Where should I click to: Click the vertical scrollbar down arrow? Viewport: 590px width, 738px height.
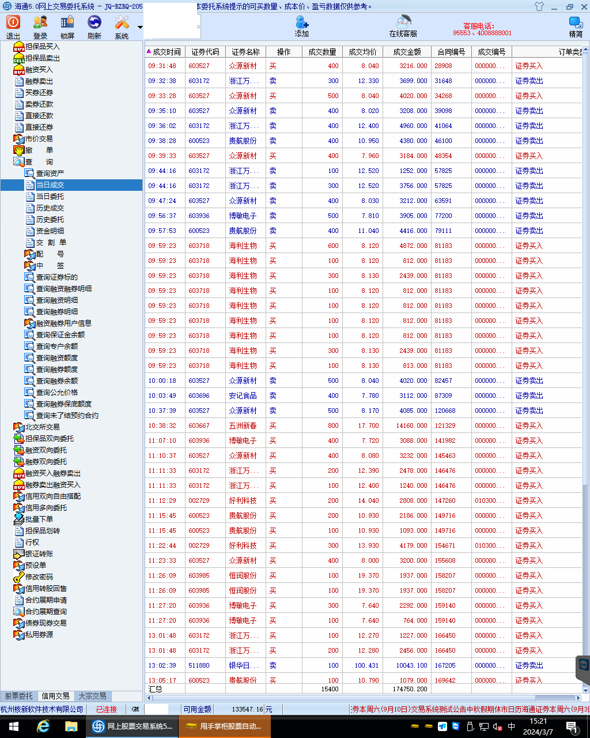[x=586, y=689]
